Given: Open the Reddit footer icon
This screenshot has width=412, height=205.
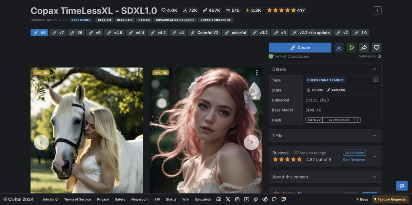Looking at the screenshot, I should (x=265, y=199).
